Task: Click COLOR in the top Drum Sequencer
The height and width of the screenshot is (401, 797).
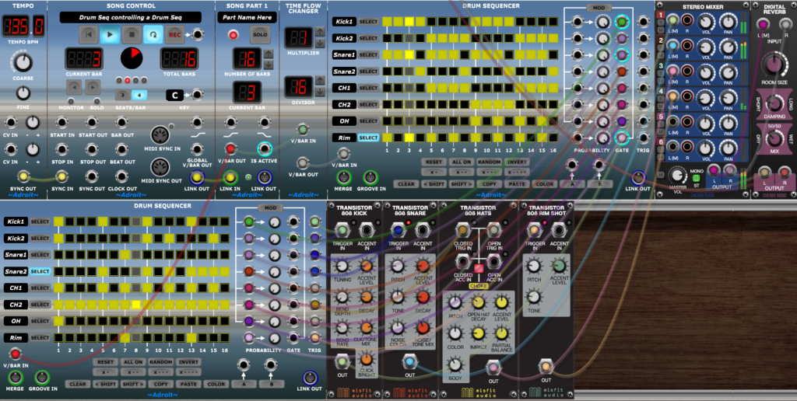Action: [544, 183]
